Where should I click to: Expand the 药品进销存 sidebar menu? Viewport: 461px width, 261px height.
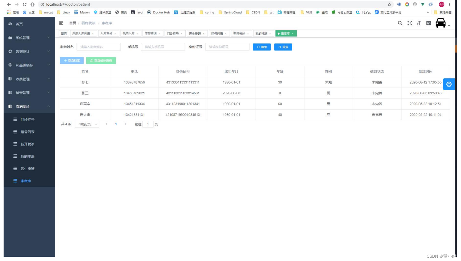[29, 65]
